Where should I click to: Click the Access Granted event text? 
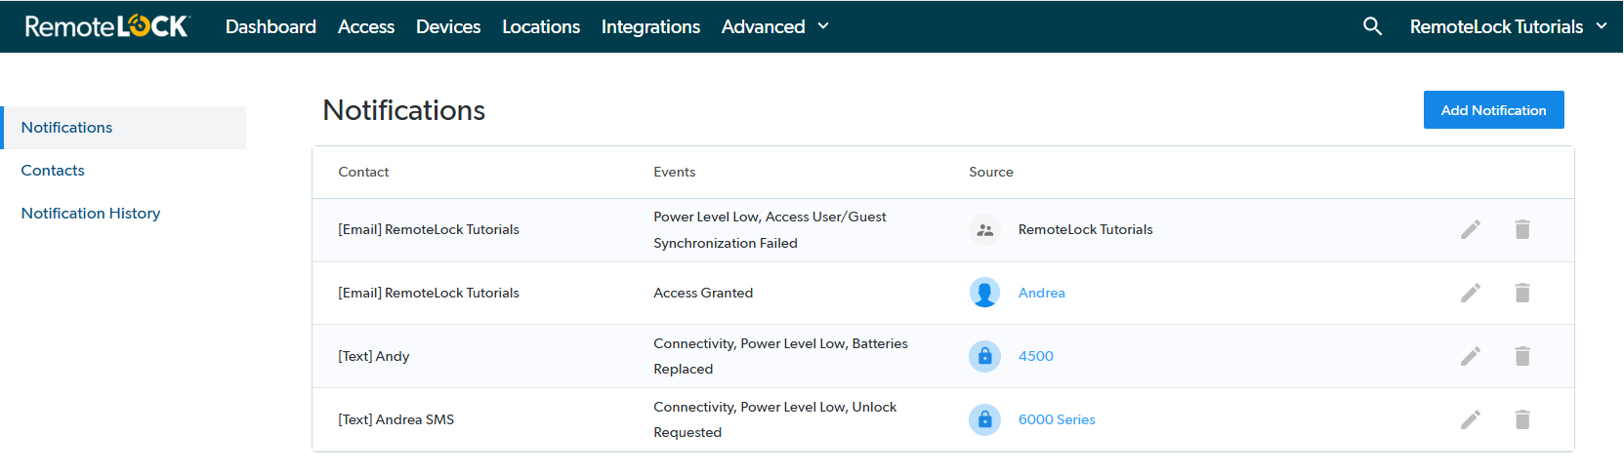tap(703, 293)
